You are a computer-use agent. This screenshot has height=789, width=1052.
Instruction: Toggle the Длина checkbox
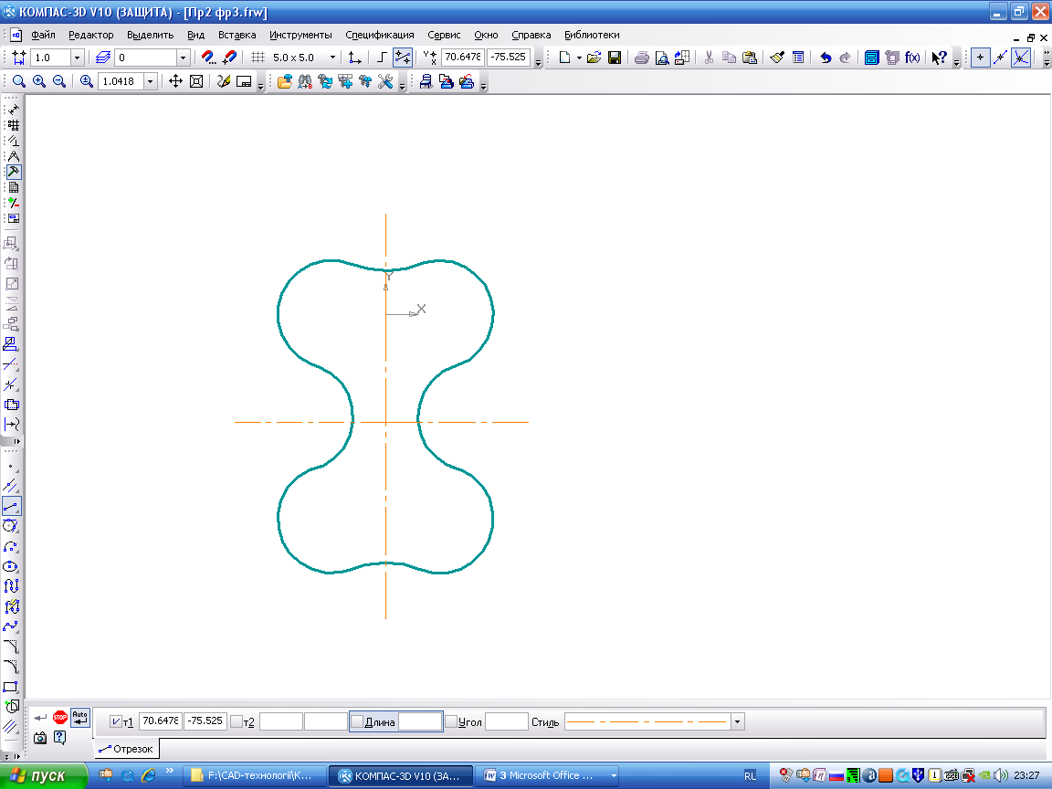click(357, 722)
